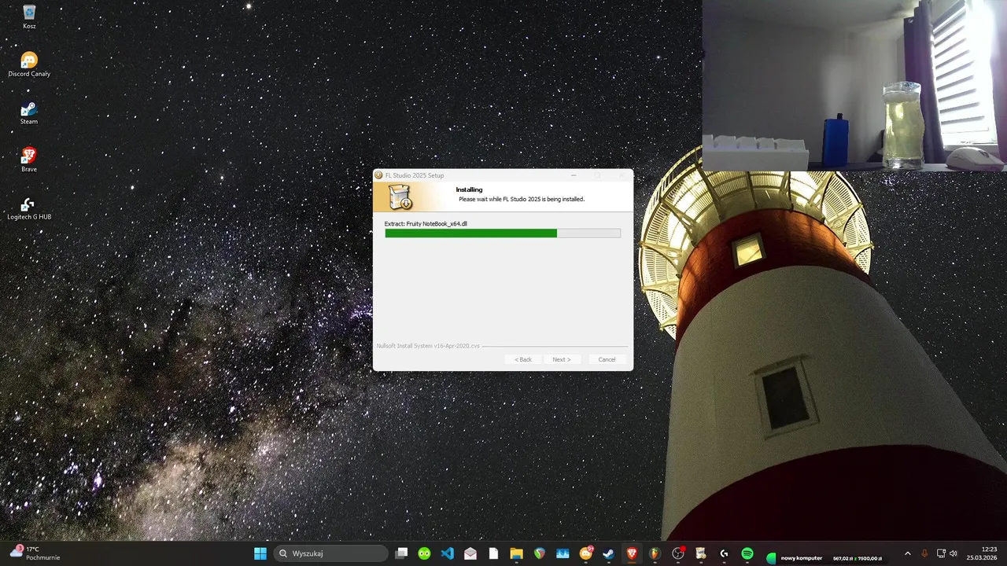The image size is (1007, 566).
Task: Expand the hidden system tray icons chevron
Action: click(907, 553)
